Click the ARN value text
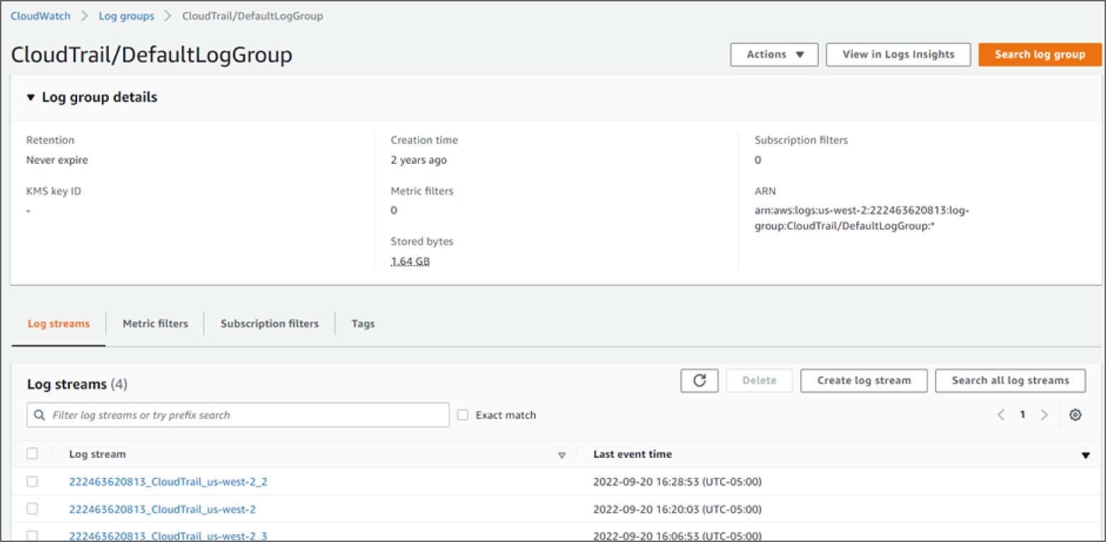This screenshot has height=542, width=1106. pos(861,218)
